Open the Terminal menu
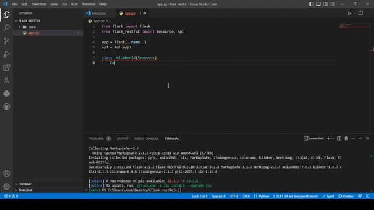 tap(88, 4)
